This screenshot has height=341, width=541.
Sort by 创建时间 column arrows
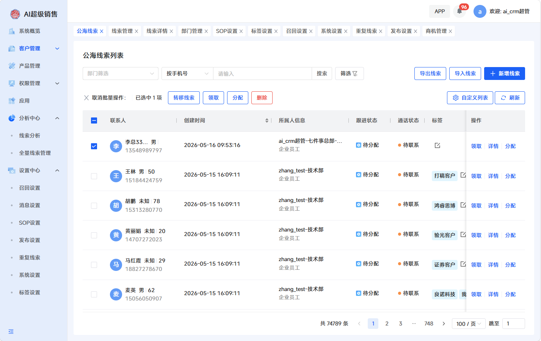tap(267, 120)
